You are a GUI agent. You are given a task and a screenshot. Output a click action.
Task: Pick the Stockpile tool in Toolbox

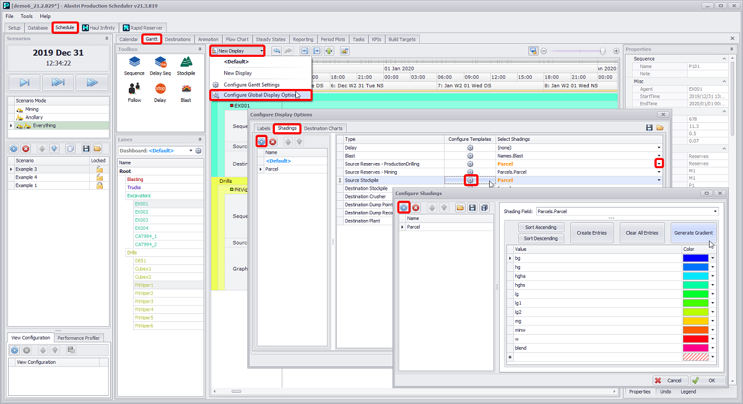point(186,65)
